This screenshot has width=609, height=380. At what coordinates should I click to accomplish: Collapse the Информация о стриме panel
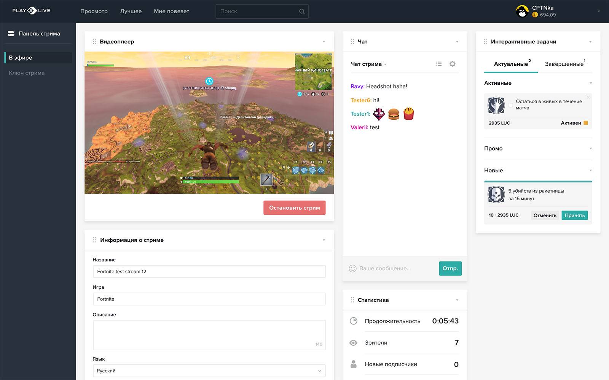pos(324,240)
